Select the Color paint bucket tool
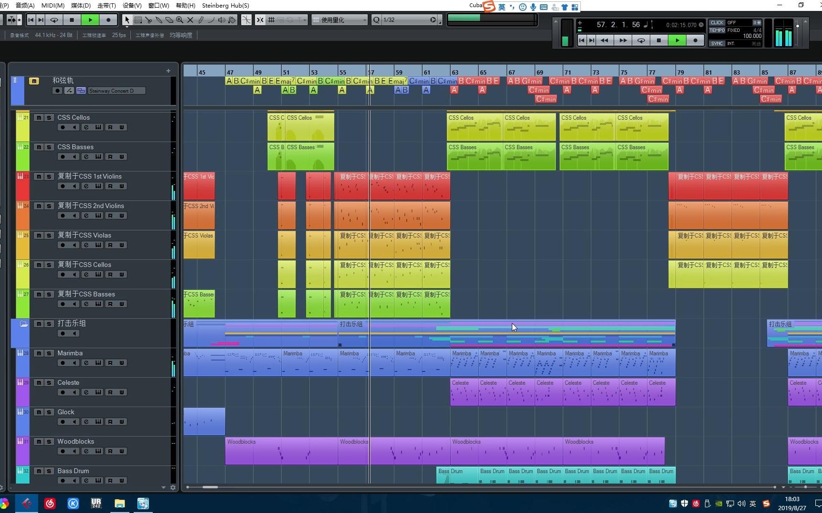This screenshot has width=822, height=513. click(x=232, y=20)
